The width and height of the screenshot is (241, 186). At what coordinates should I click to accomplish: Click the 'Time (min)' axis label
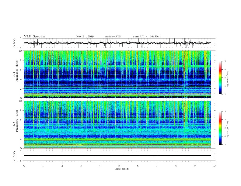click(x=122, y=169)
